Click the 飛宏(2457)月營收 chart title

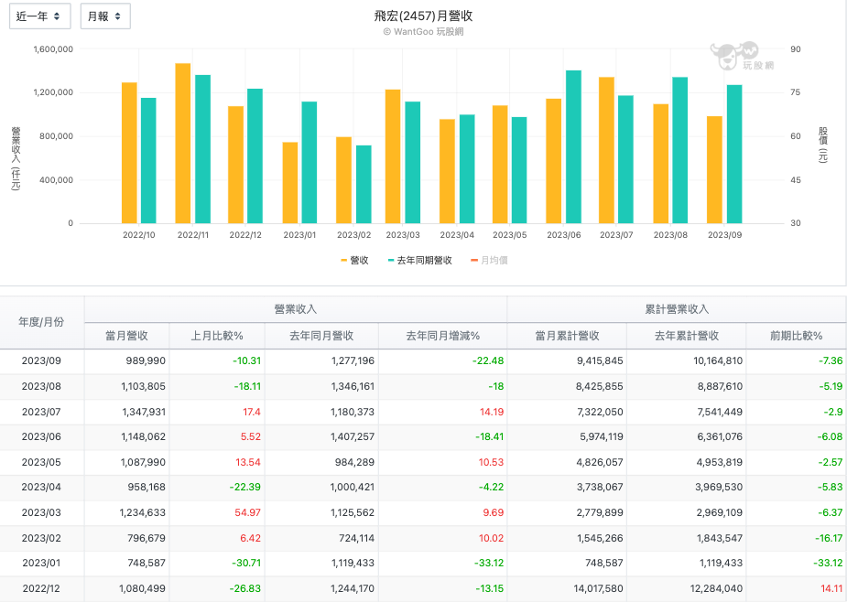pyautogui.click(x=423, y=16)
